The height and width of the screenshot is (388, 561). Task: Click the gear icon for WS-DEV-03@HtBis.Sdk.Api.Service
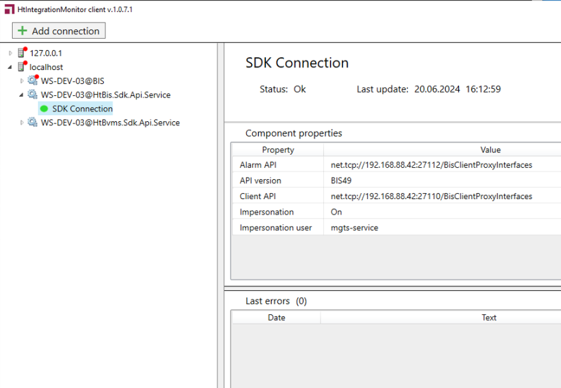click(x=33, y=95)
